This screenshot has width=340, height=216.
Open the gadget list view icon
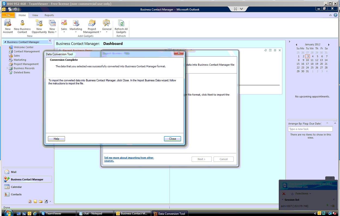tap(270, 50)
